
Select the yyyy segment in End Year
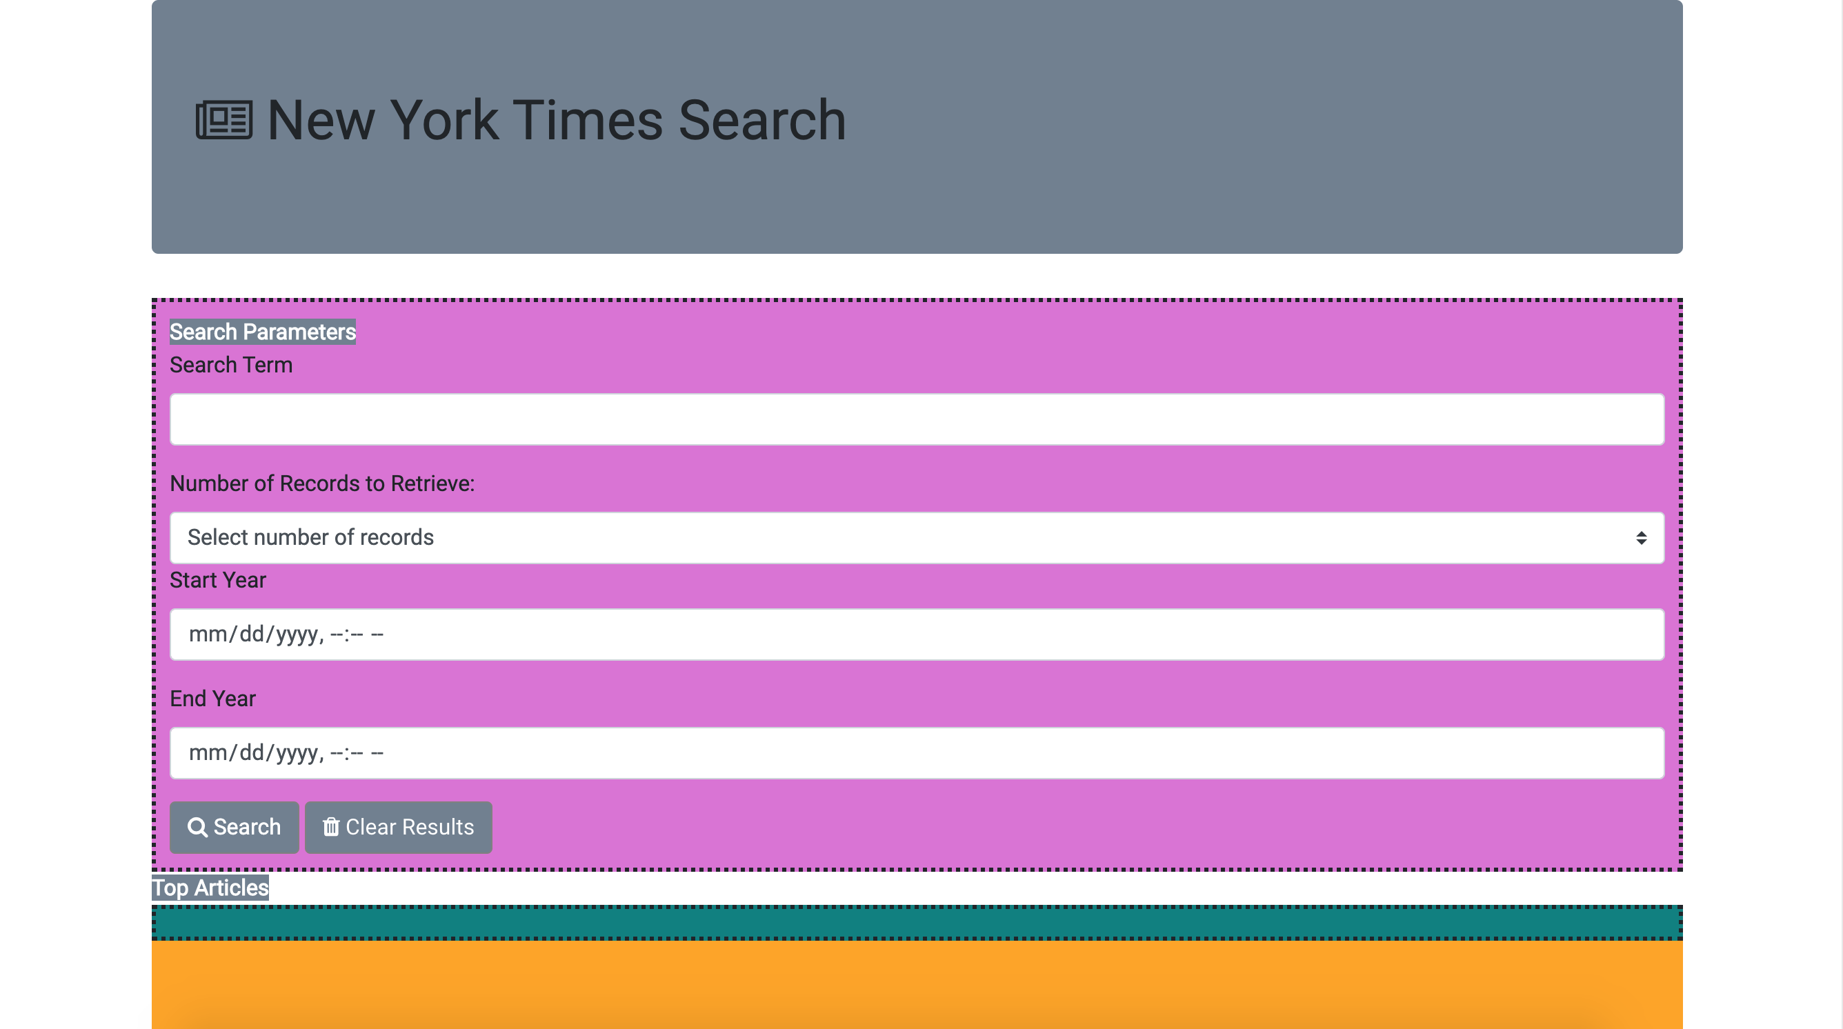coord(297,754)
